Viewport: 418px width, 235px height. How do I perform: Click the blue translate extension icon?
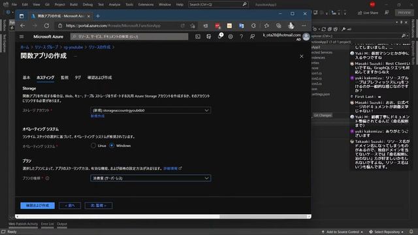click(x=241, y=25)
